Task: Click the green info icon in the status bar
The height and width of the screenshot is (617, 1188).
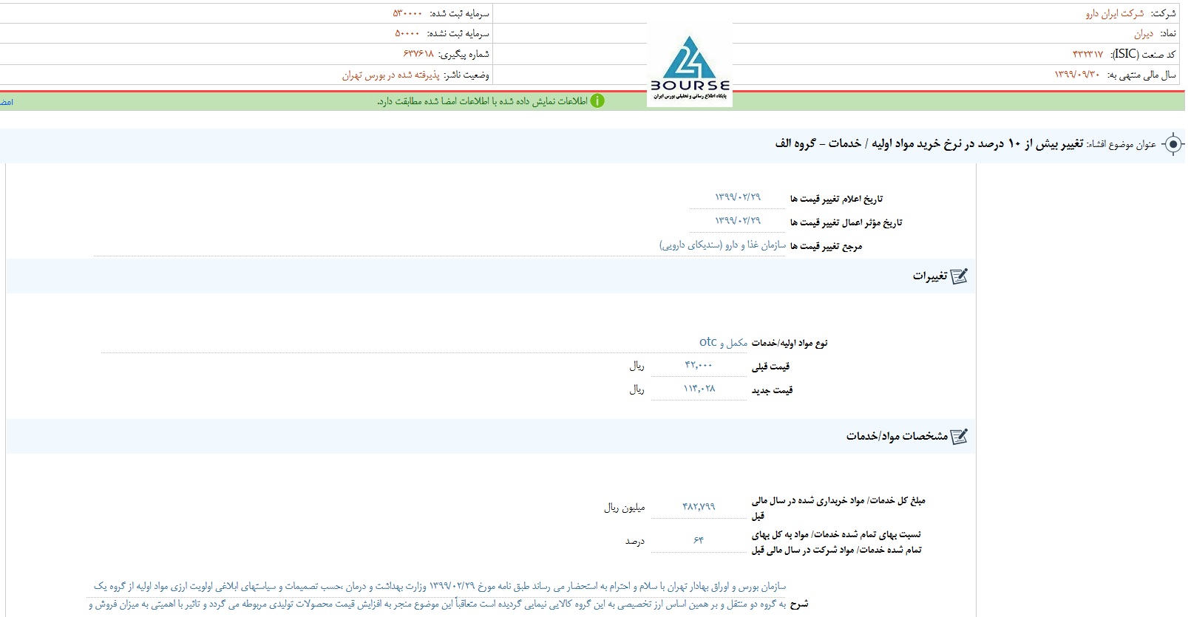Action: [597, 101]
